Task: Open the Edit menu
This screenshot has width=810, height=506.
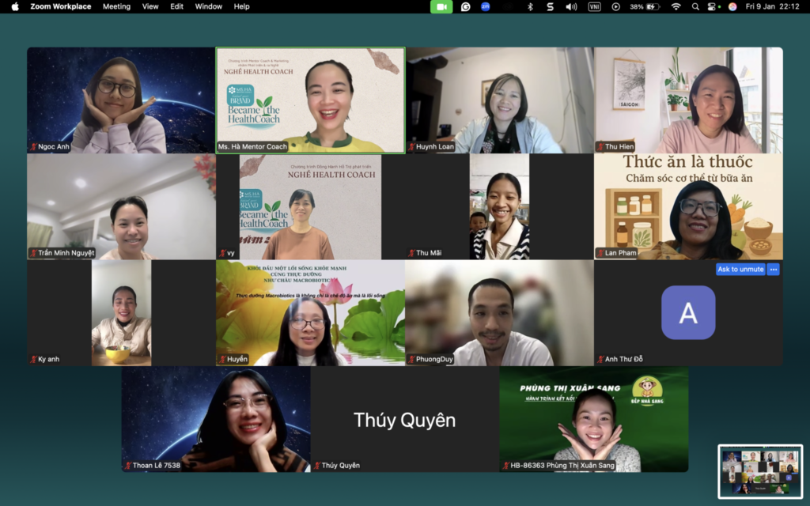Action: (x=176, y=6)
